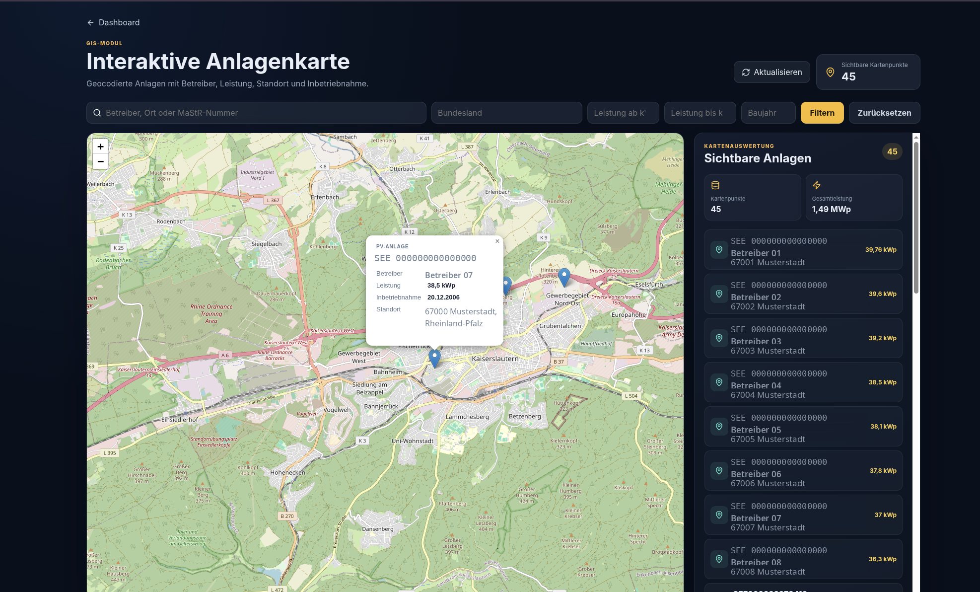
Task: Apply filters with the Filtern button
Action: pyautogui.click(x=822, y=113)
